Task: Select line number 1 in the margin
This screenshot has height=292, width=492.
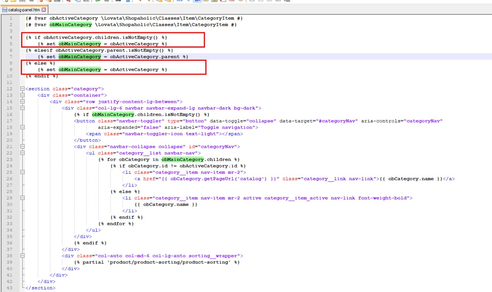Action: click(x=10, y=18)
